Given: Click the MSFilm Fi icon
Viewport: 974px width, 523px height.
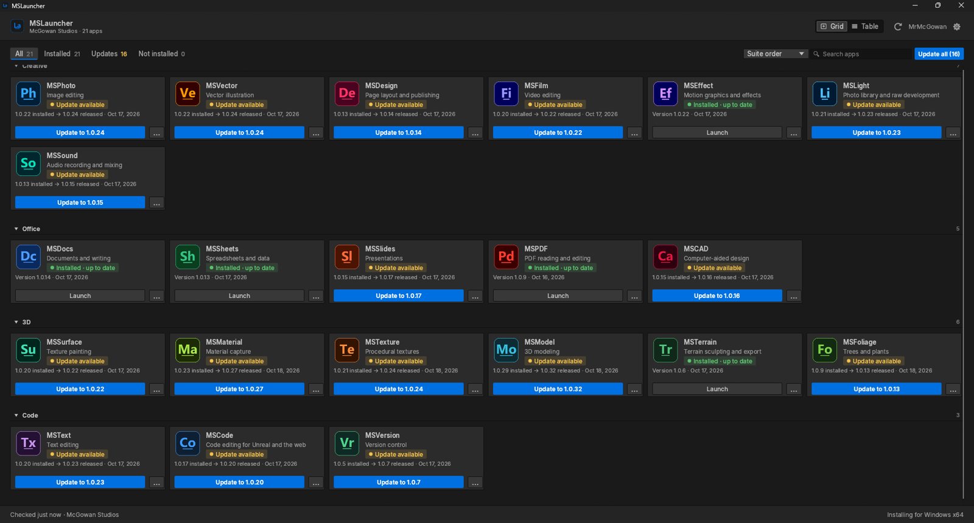Looking at the screenshot, I should (x=506, y=93).
